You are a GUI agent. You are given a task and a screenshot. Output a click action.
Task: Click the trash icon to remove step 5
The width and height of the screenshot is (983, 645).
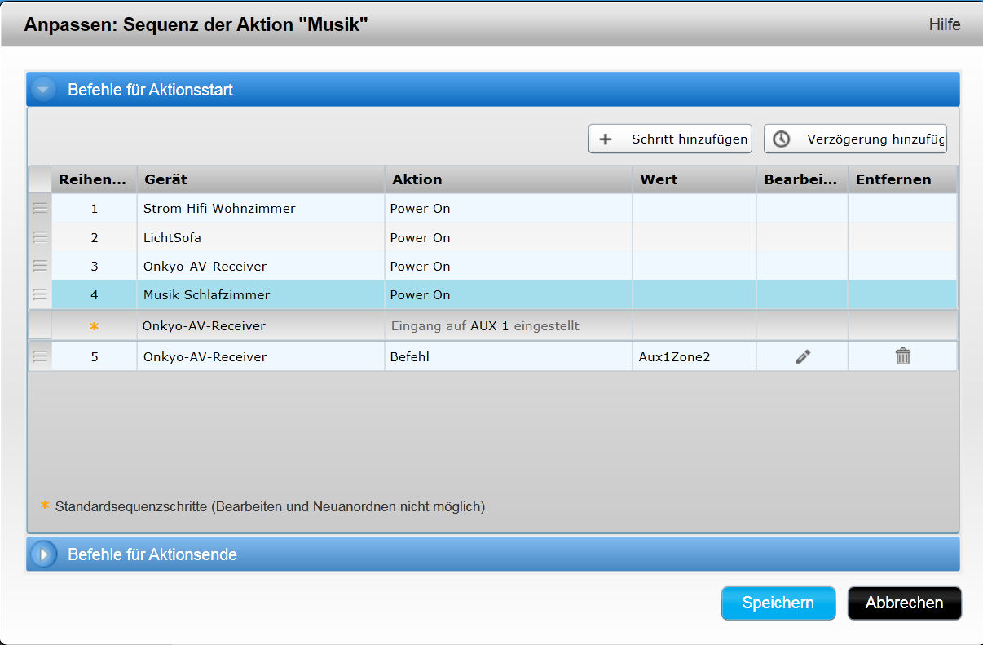point(902,356)
